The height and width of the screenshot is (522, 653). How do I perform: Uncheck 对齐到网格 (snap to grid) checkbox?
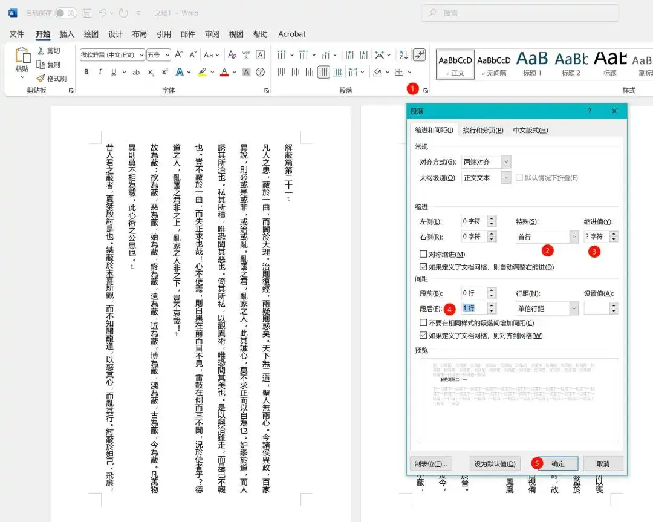pyautogui.click(x=423, y=335)
